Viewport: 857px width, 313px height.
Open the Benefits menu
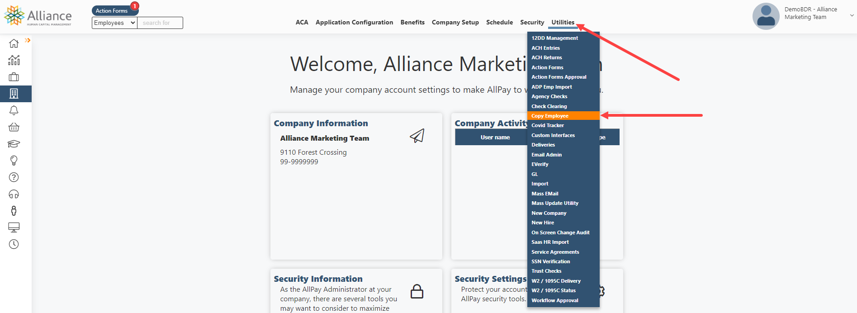click(x=412, y=22)
